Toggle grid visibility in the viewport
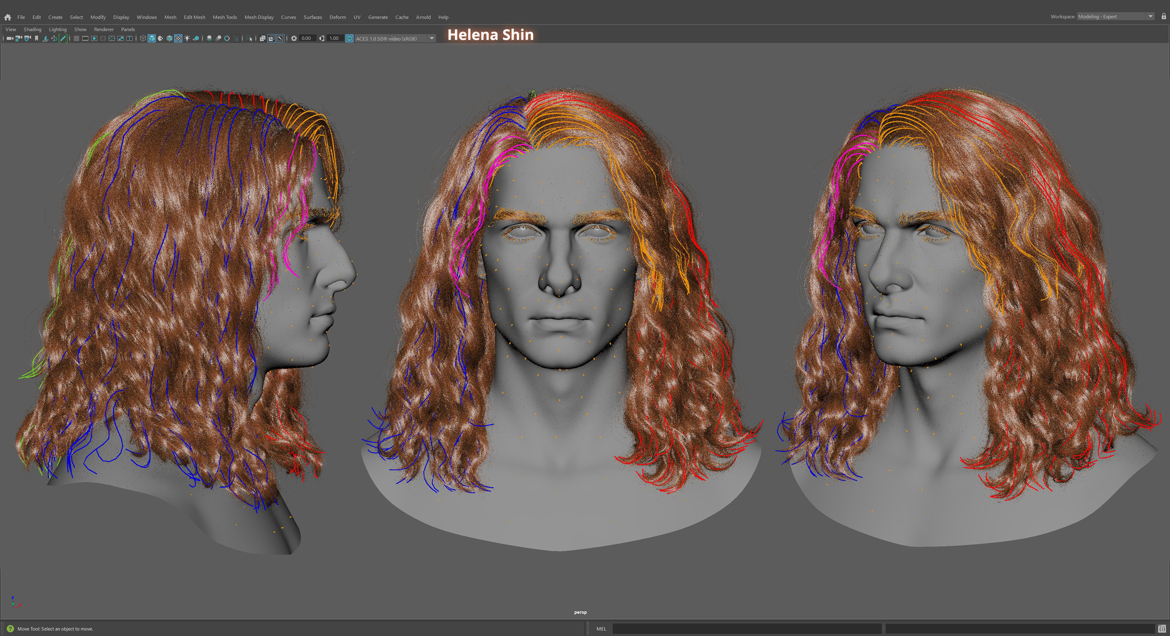1170x636 pixels. [76, 39]
